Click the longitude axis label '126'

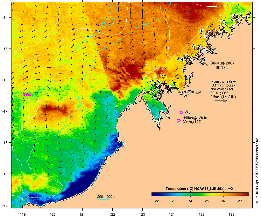pos(231,214)
